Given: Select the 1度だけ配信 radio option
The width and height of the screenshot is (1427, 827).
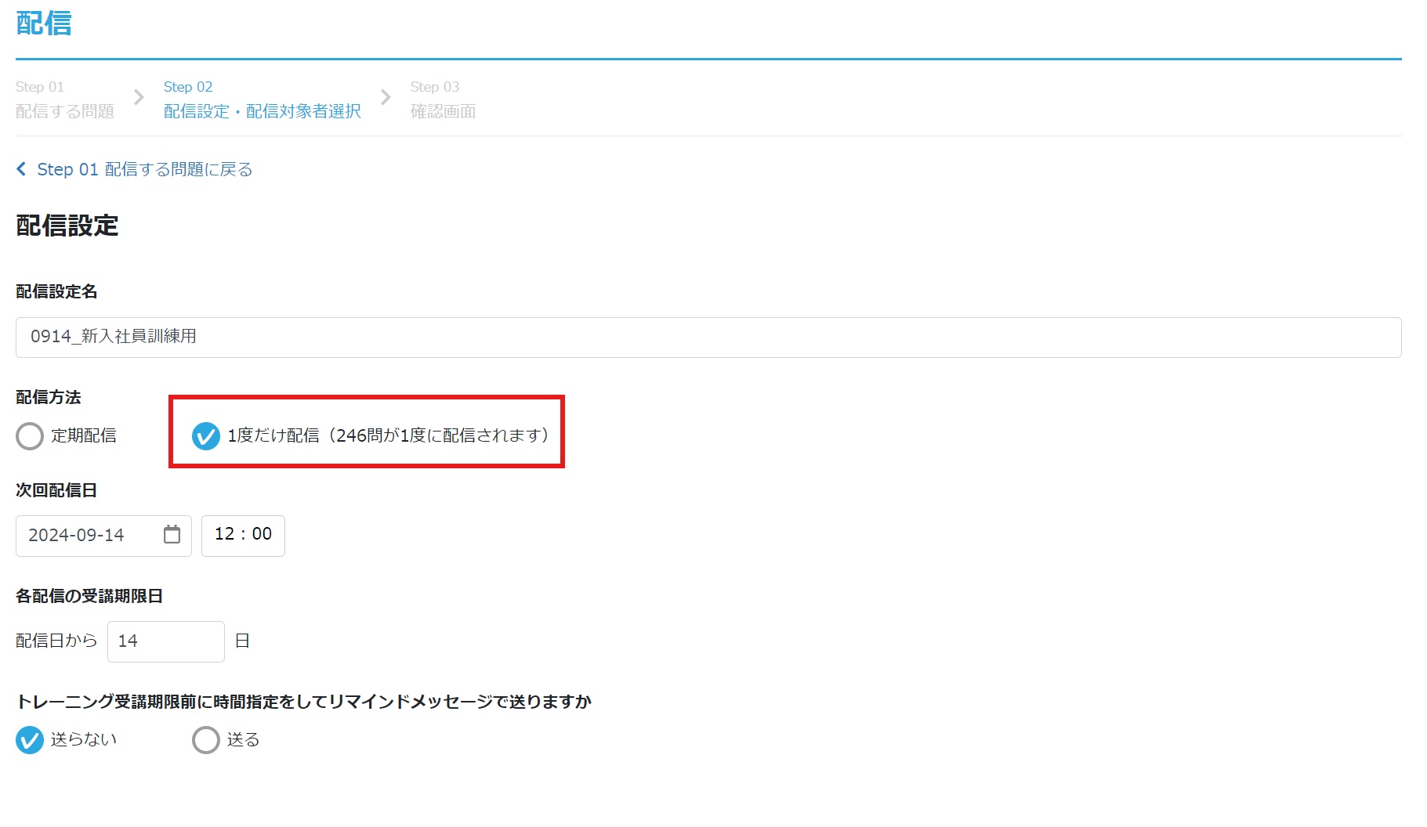Looking at the screenshot, I should pyautogui.click(x=206, y=436).
